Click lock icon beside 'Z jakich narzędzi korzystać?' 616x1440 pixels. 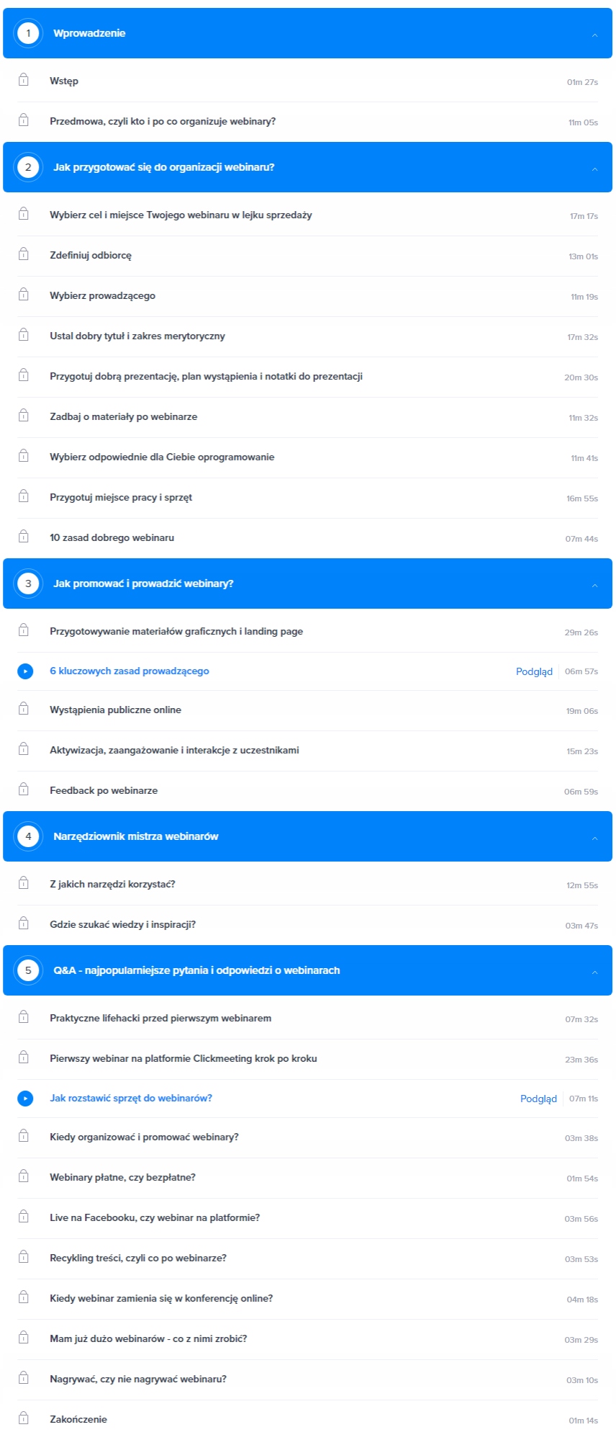coord(24,882)
